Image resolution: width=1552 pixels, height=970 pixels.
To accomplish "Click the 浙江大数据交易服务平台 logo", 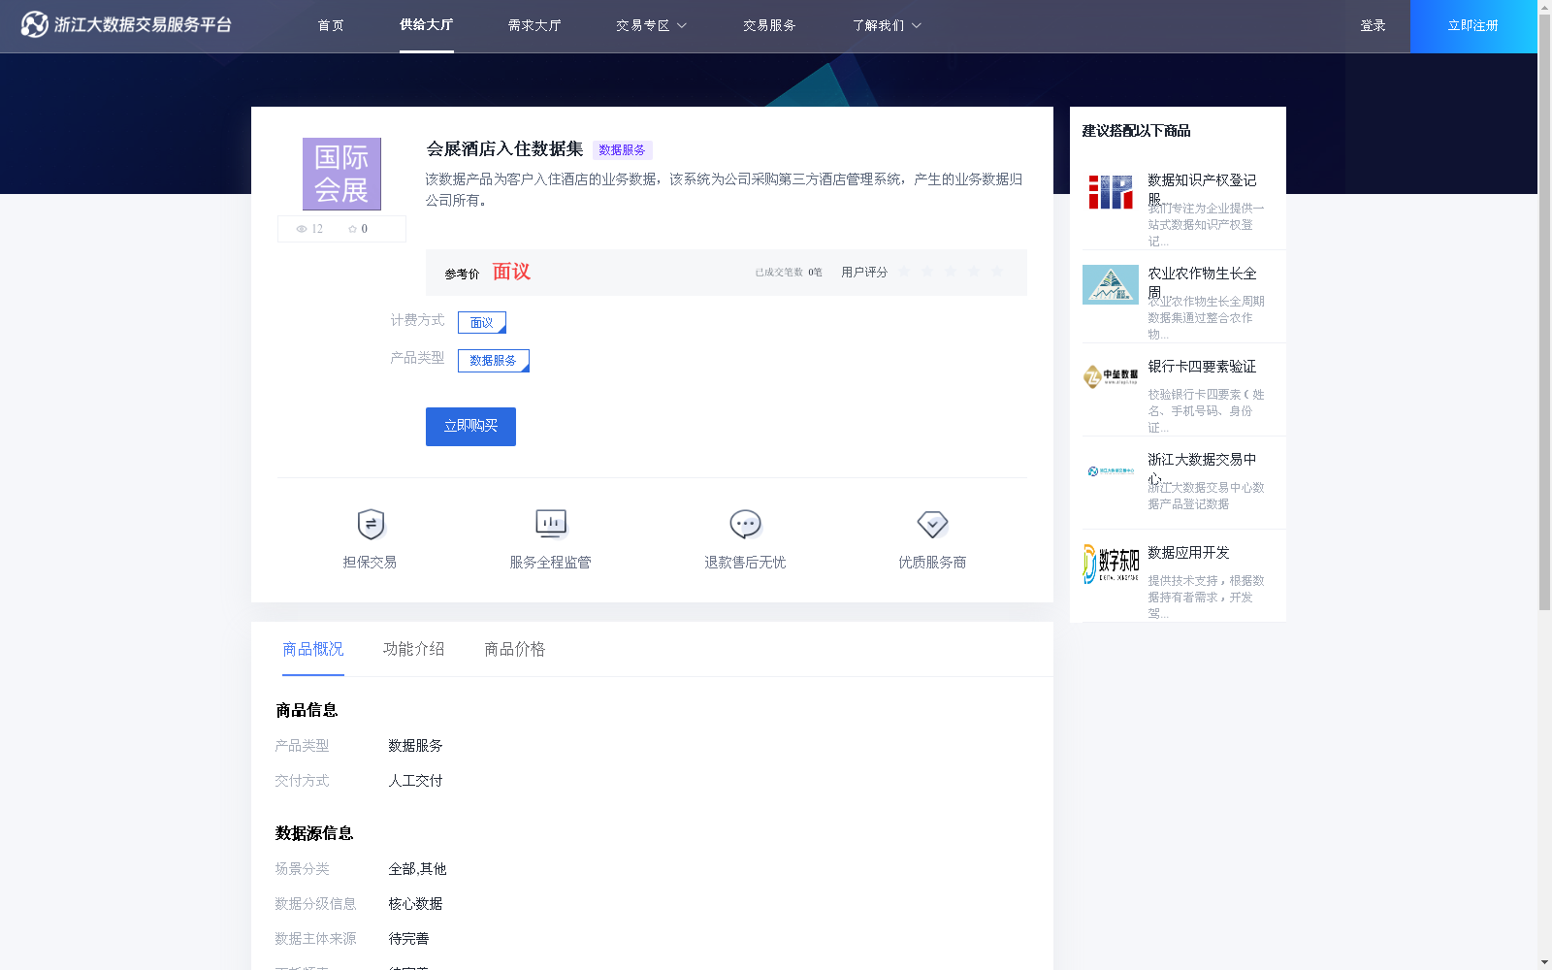I will click(126, 24).
